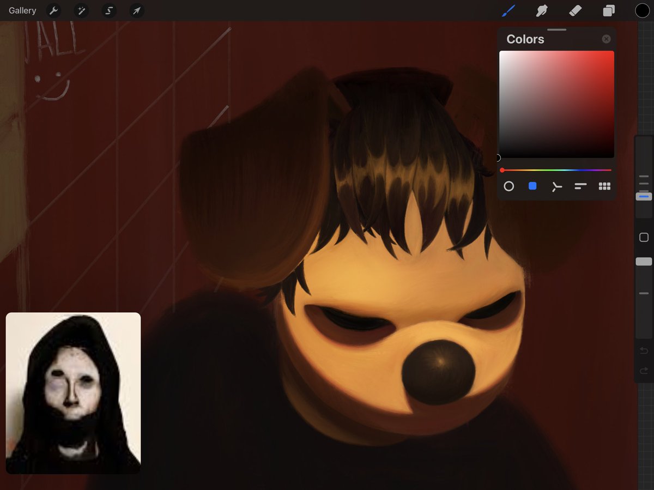The width and height of the screenshot is (654, 490).
Task: Open the sidebar Modify button
Action: point(643,237)
